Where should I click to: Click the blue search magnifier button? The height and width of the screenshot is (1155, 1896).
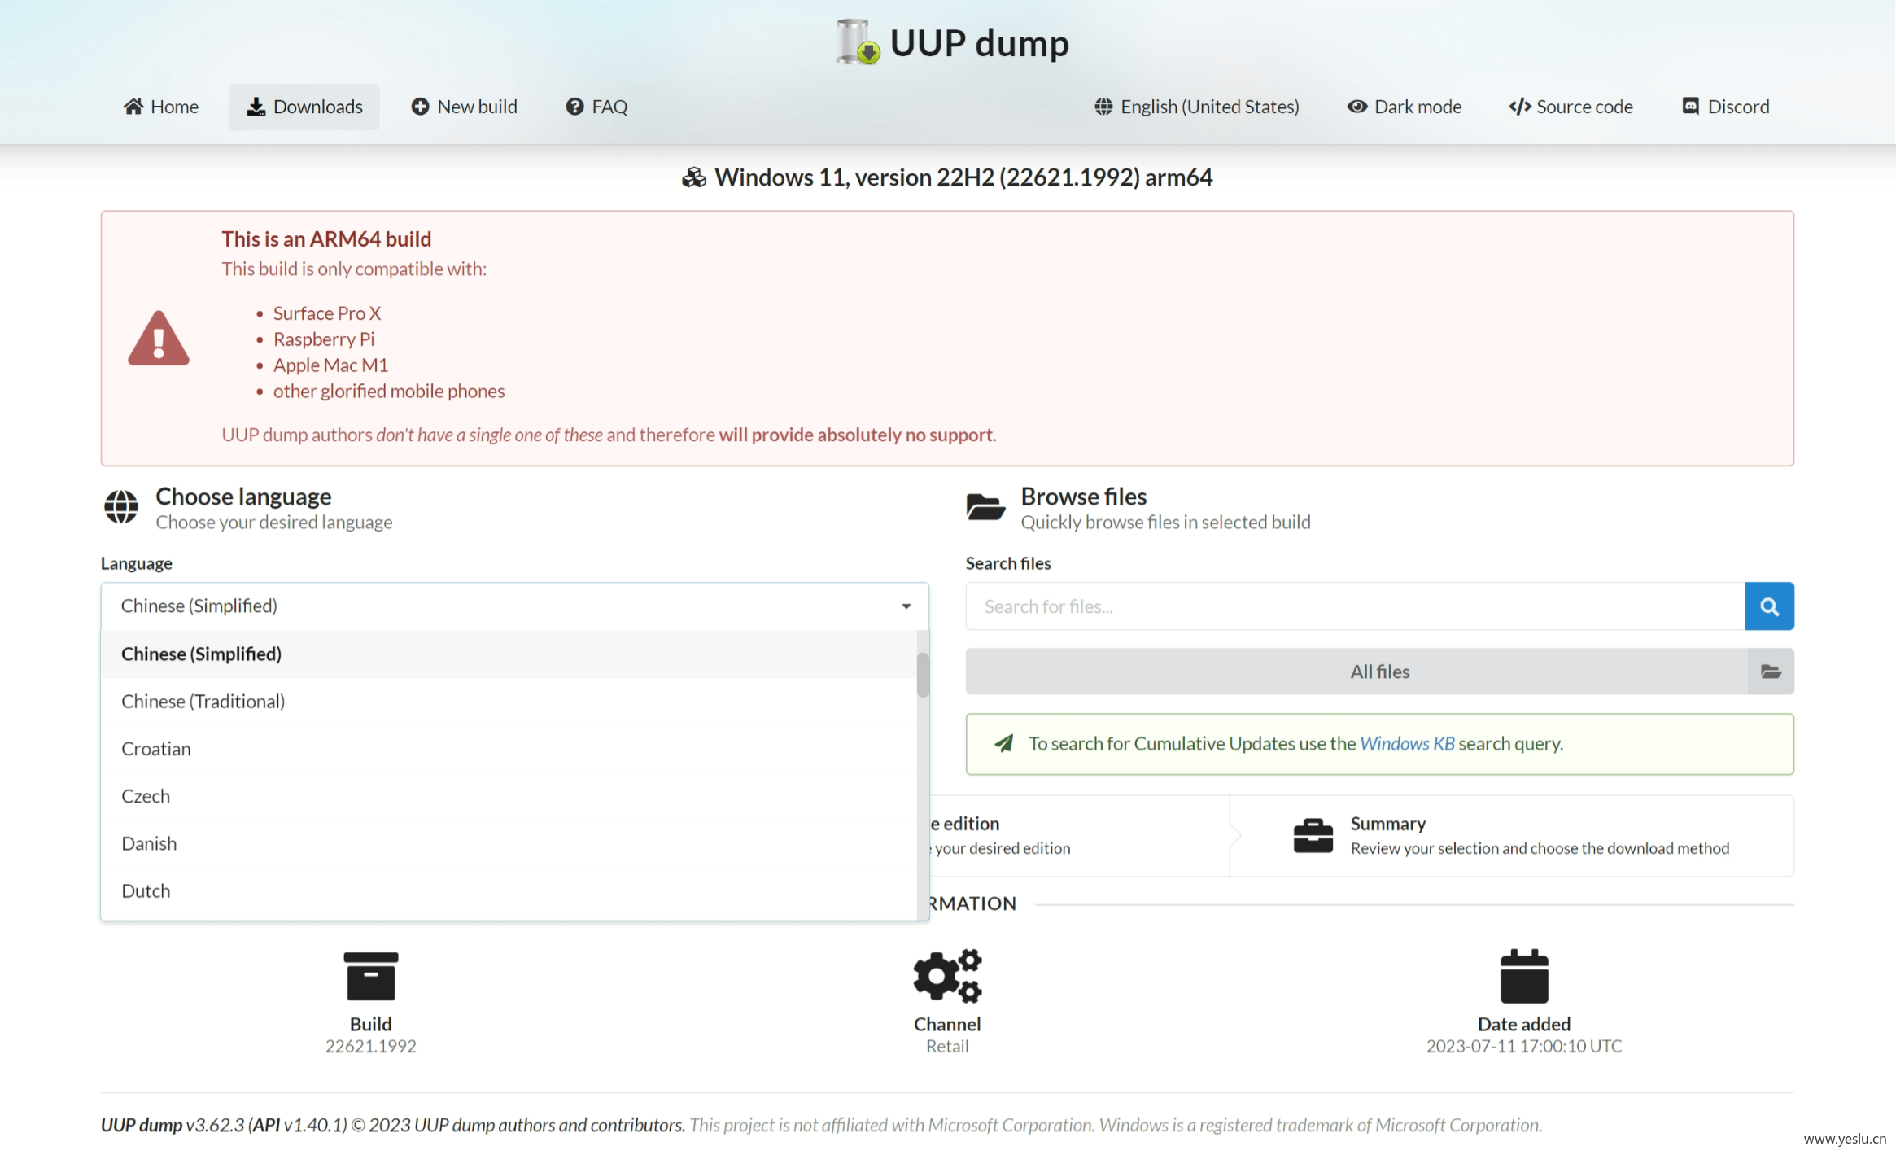pyautogui.click(x=1769, y=606)
